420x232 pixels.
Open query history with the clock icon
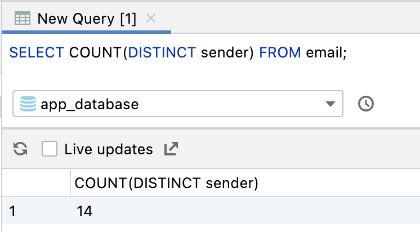366,104
